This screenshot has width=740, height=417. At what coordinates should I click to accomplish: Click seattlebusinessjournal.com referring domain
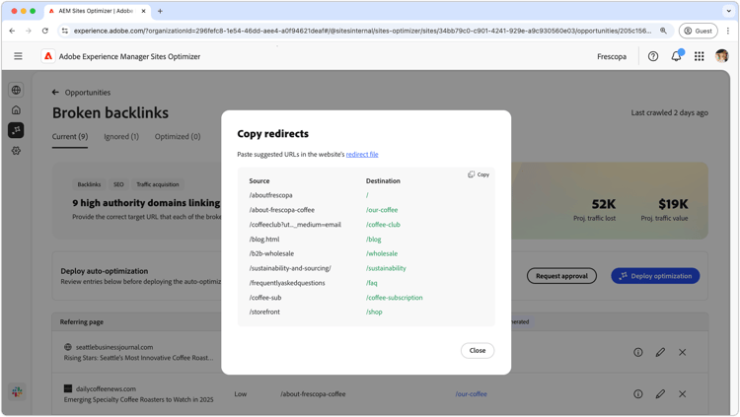pos(114,347)
